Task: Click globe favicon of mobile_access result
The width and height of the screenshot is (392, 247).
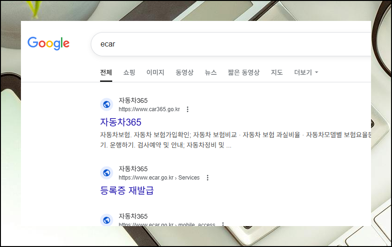Action: (x=107, y=220)
